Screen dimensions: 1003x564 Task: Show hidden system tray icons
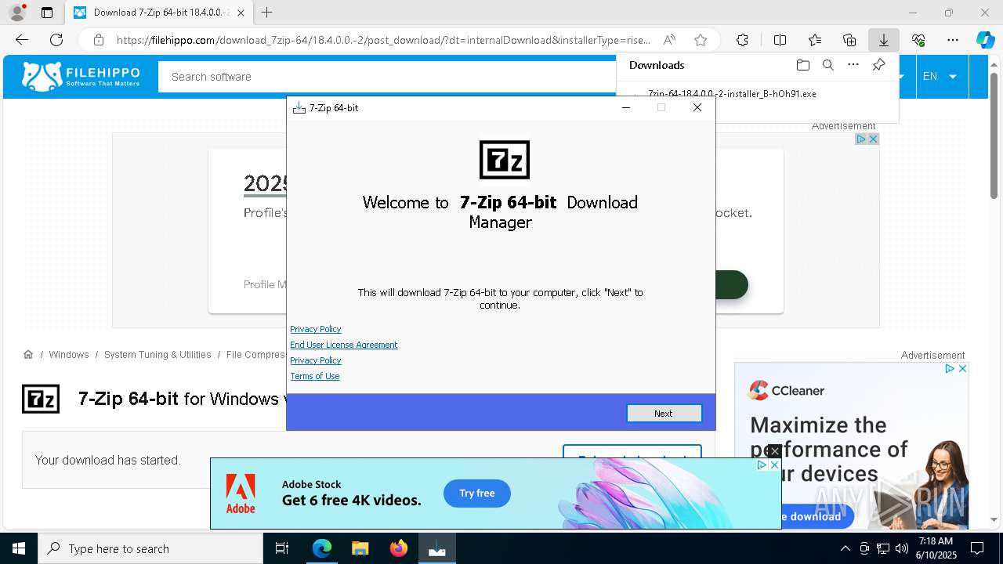(x=845, y=548)
